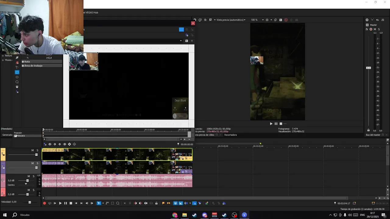This screenshot has height=219, width=390.
Task: Save preview snapshot to file
Action: point(281,20)
